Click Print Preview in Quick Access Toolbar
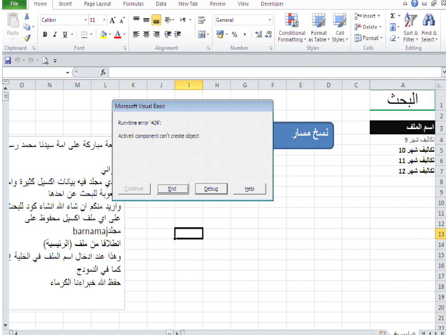This screenshot has width=446, height=335. (x=45, y=60)
